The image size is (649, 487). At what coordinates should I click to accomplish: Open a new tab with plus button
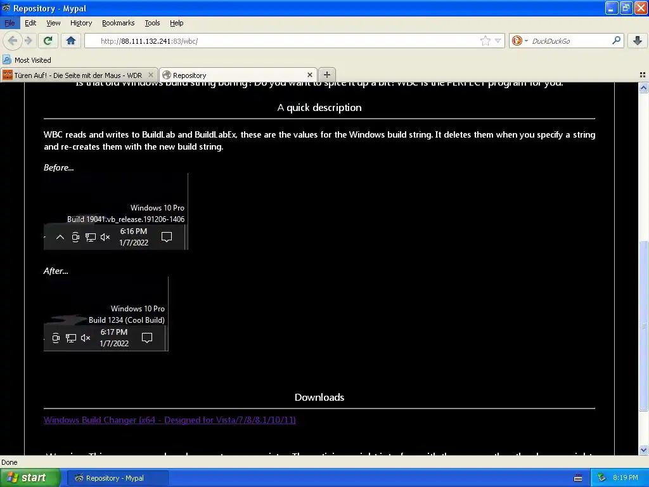point(326,75)
